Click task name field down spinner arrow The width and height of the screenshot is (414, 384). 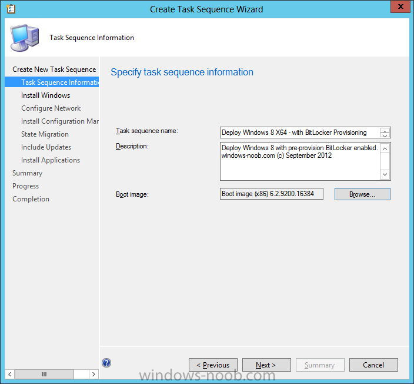click(x=385, y=135)
